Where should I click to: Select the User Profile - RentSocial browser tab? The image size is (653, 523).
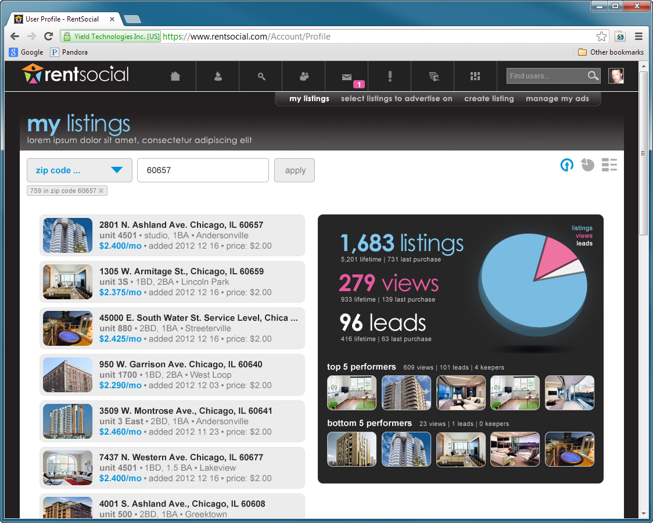coord(66,19)
